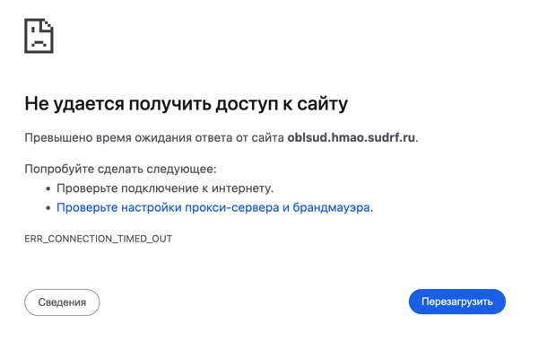The width and height of the screenshot is (556, 350).
Task: Click the word брандмауэра in the blue link
Action: (x=332, y=207)
